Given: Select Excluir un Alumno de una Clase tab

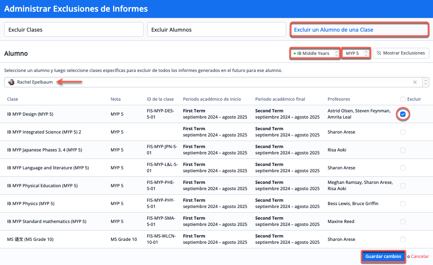Looking at the screenshot, I should tap(359, 30).
